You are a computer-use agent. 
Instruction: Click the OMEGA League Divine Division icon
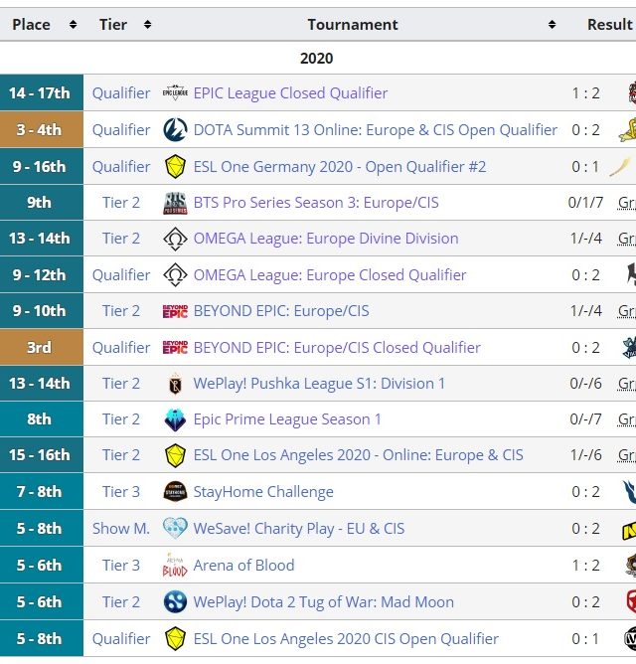click(175, 239)
